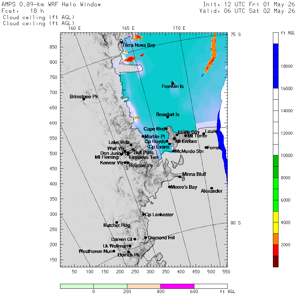Click the Ferrell station marker dot
The height and width of the screenshot is (297, 297).
pos(206,148)
